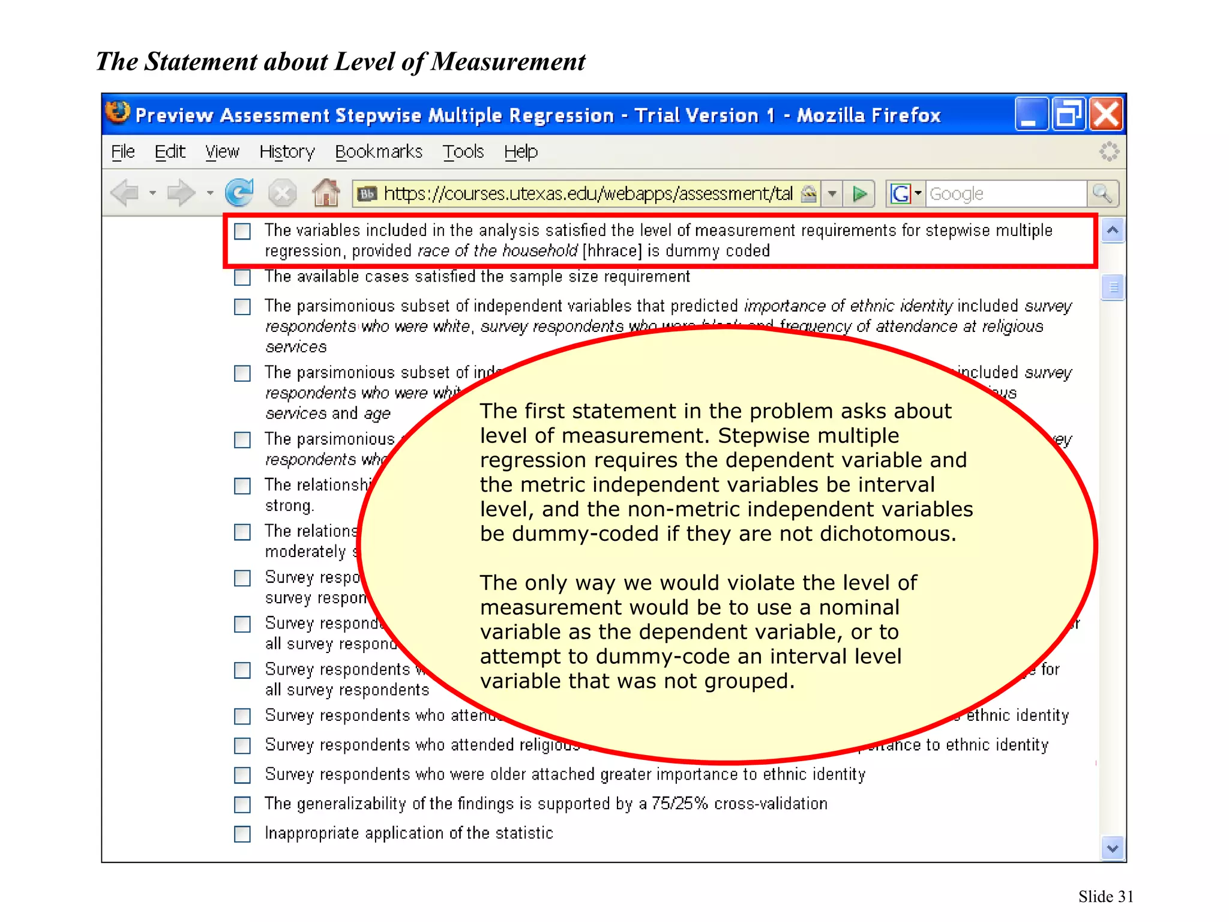Check the sample size requirement checkbox

pyautogui.click(x=242, y=277)
